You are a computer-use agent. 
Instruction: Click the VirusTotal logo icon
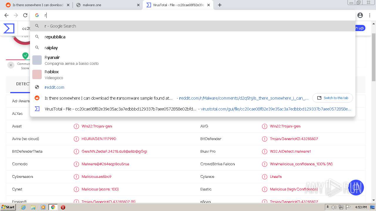(9, 28)
